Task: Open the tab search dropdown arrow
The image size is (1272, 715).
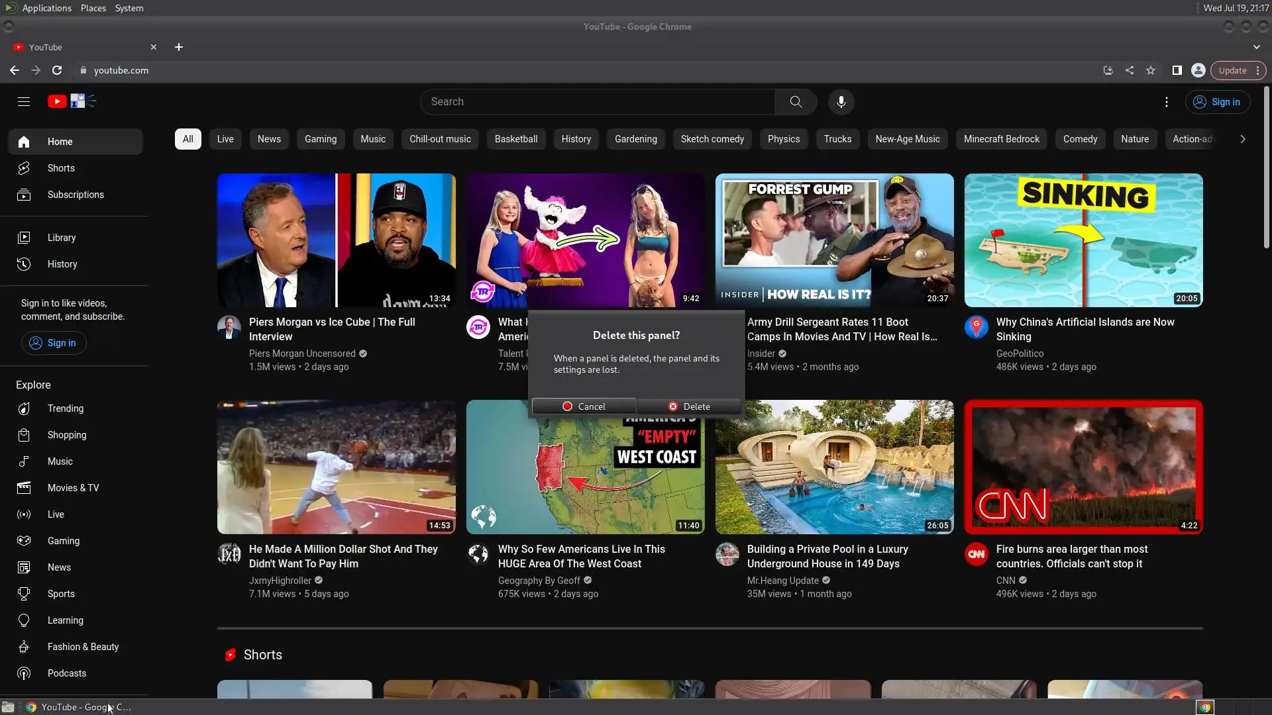Action: 1257,47
